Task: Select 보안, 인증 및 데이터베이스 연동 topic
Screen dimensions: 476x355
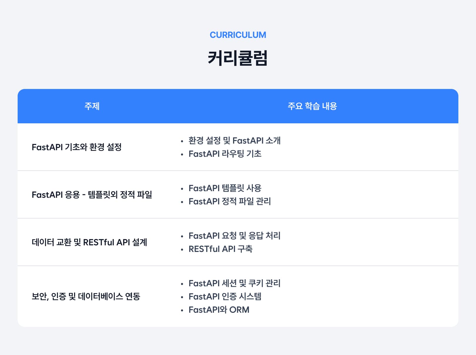Action: coord(86,296)
